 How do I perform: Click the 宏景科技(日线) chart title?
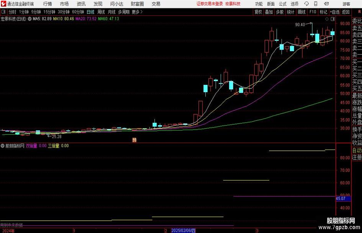click(13, 19)
